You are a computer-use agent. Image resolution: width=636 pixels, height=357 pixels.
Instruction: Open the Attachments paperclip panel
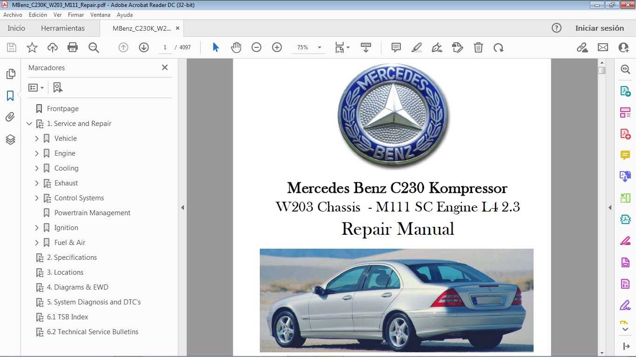10,117
